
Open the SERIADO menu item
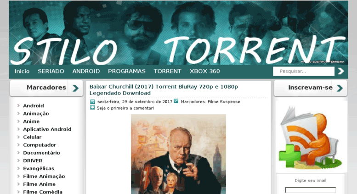click(51, 72)
